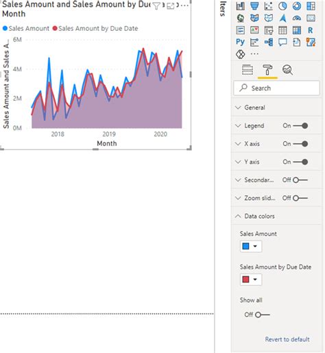Click the filter icon on chart header

156,6
